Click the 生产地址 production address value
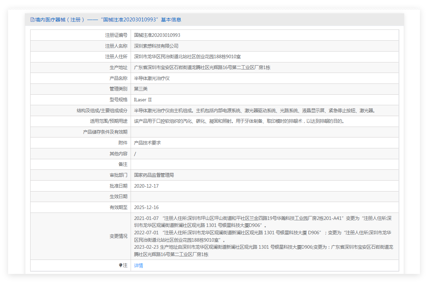The height and width of the screenshot is (282, 428). [202, 68]
